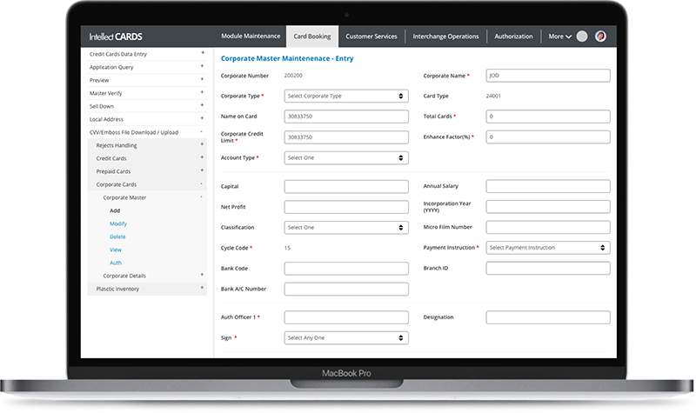This screenshot has width=696, height=413.
Task: Click the Cycle Code value 15
Action: (x=287, y=248)
